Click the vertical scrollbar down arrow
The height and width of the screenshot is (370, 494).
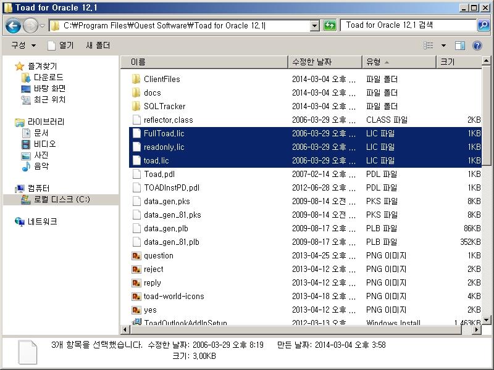(x=486, y=319)
